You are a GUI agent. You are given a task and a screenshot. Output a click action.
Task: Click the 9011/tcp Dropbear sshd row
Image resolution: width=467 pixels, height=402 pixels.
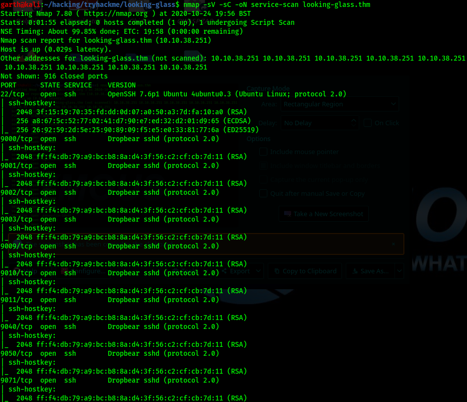(x=110, y=300)
